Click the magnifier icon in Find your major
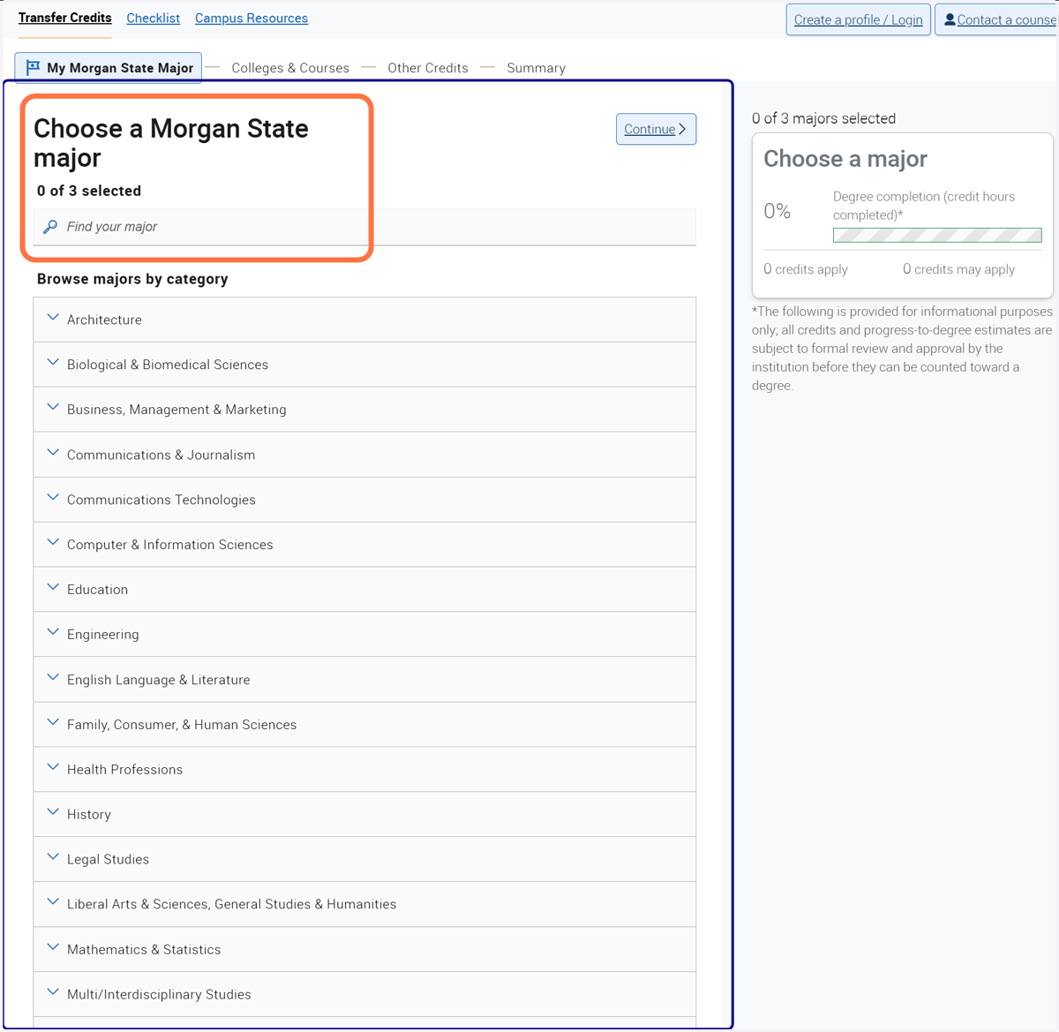This screenshot has width=1059, height=1032. click(x=50, y=227)
